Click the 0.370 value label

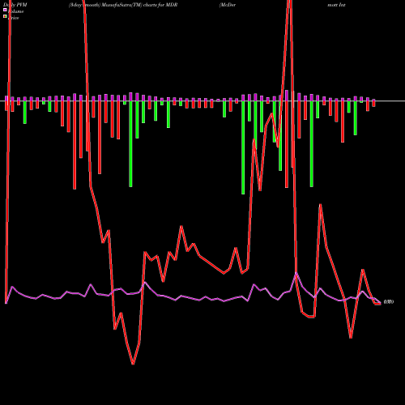click(x=389, y=302)
